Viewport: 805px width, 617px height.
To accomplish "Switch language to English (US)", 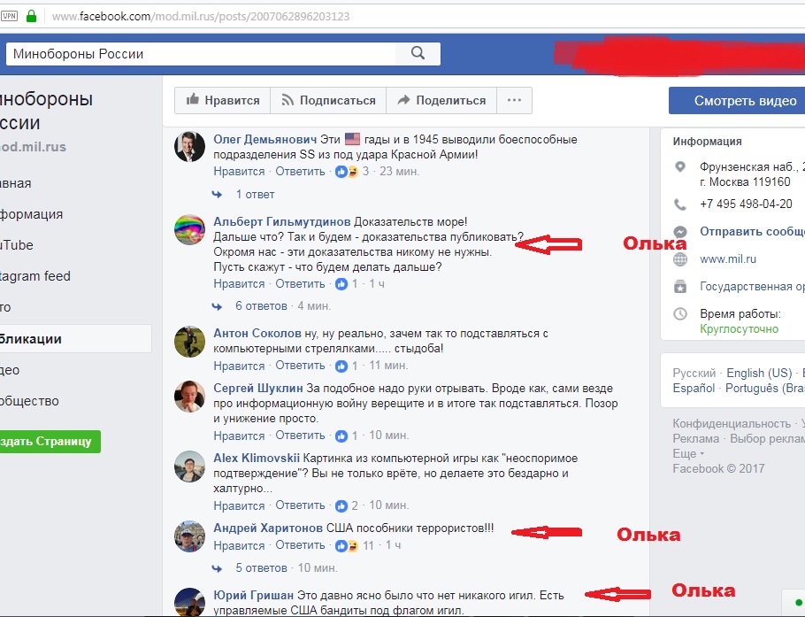I will click(759, 373).
